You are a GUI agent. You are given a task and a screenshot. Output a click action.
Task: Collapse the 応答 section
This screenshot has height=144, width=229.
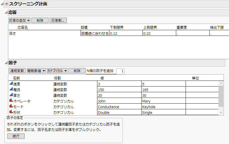tap(6, 13)
